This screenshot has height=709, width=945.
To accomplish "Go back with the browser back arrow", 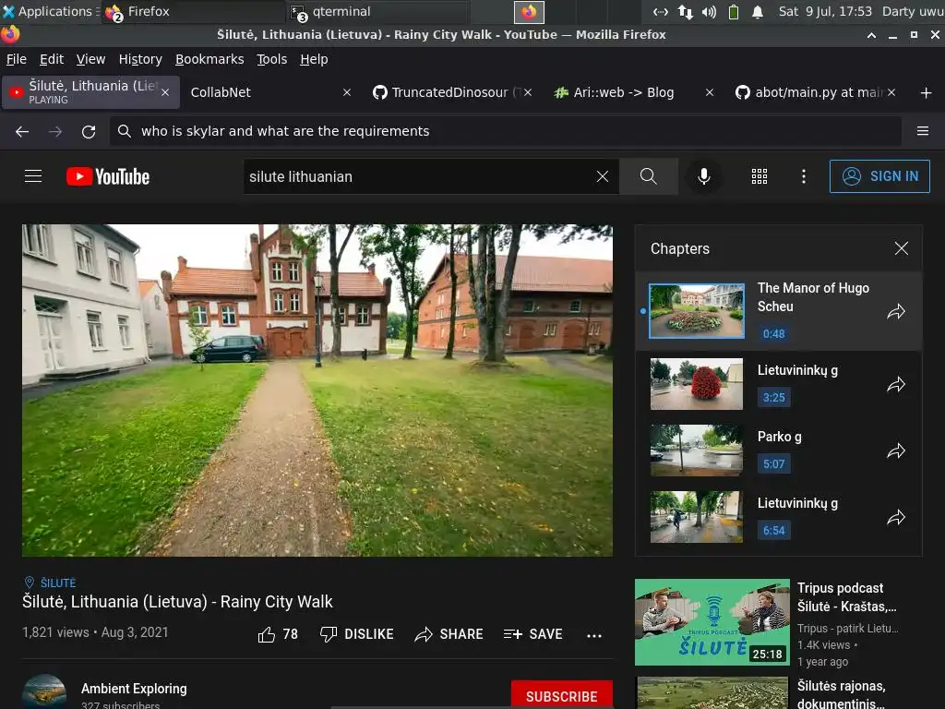I will click(22, 131).
